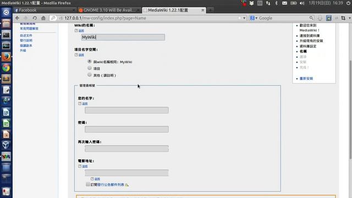Open the battery status indicator

[293, 3]
